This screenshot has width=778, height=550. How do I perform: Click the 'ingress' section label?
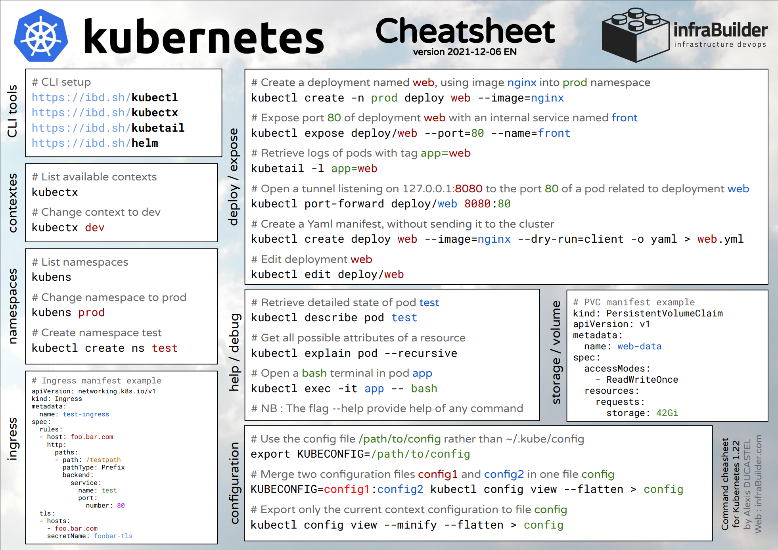tap(13, 439)
